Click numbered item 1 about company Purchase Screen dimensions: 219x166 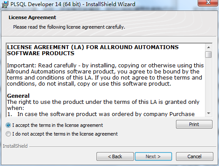[x=101, y=114]
